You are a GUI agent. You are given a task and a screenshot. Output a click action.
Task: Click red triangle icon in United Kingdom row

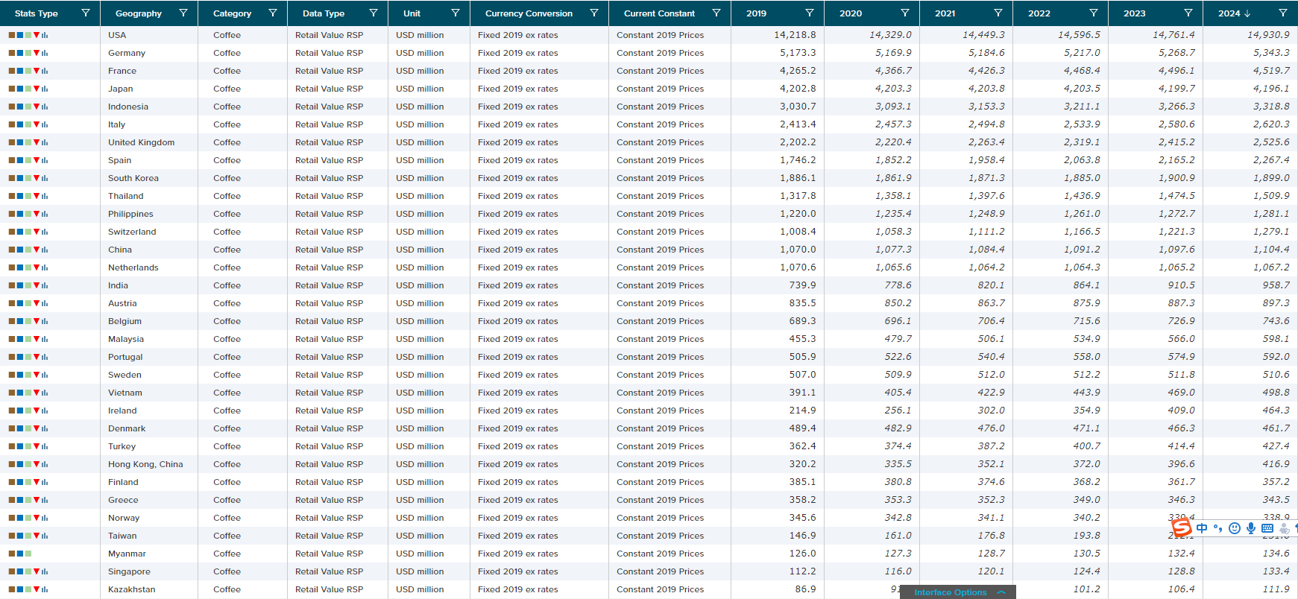(x=37, y=142)
